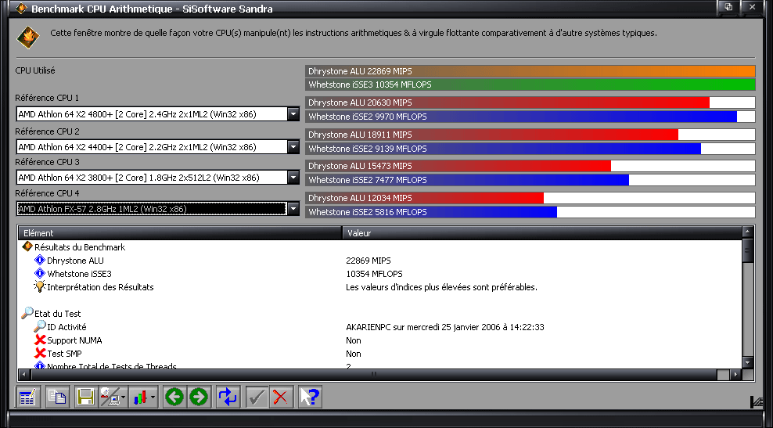The width and height of the screenshot is (773, 428).
Task: Click the grey checkmark OK button
Action: (257, 397)
